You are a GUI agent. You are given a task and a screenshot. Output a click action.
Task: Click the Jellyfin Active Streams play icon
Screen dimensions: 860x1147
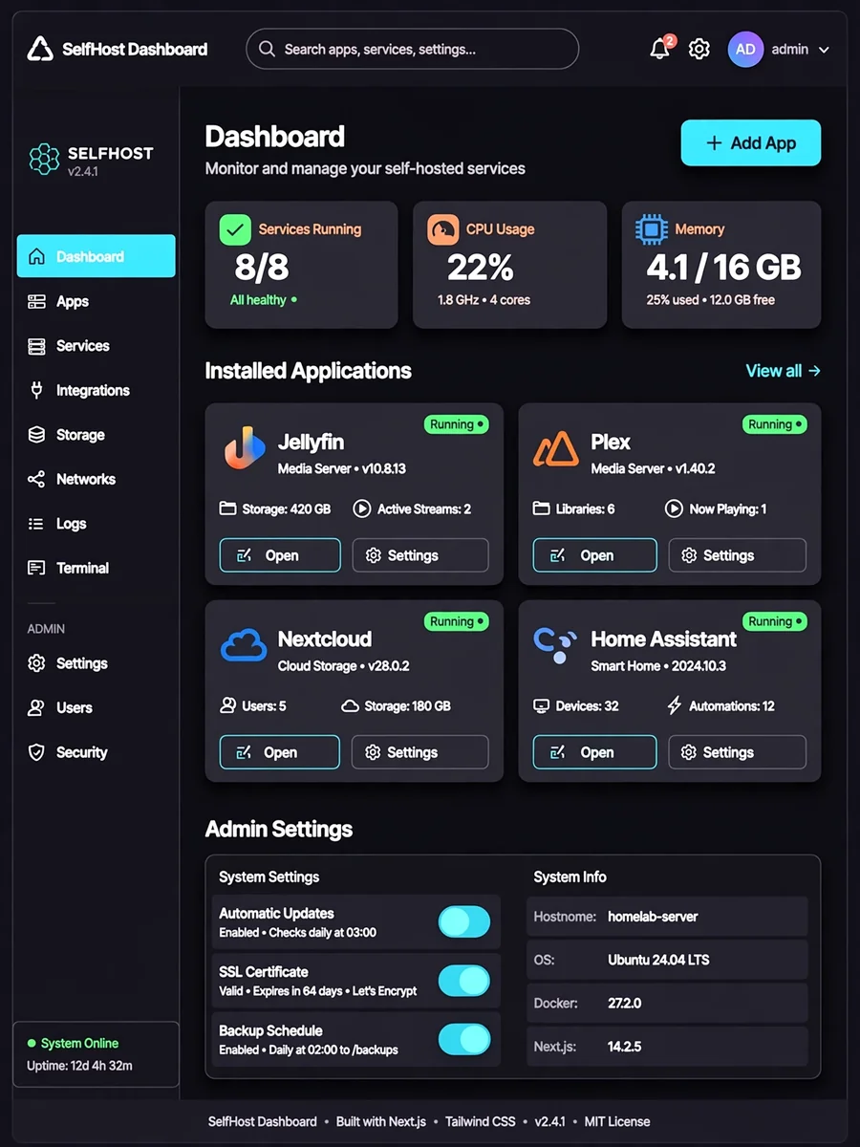(x=362, y=509)
